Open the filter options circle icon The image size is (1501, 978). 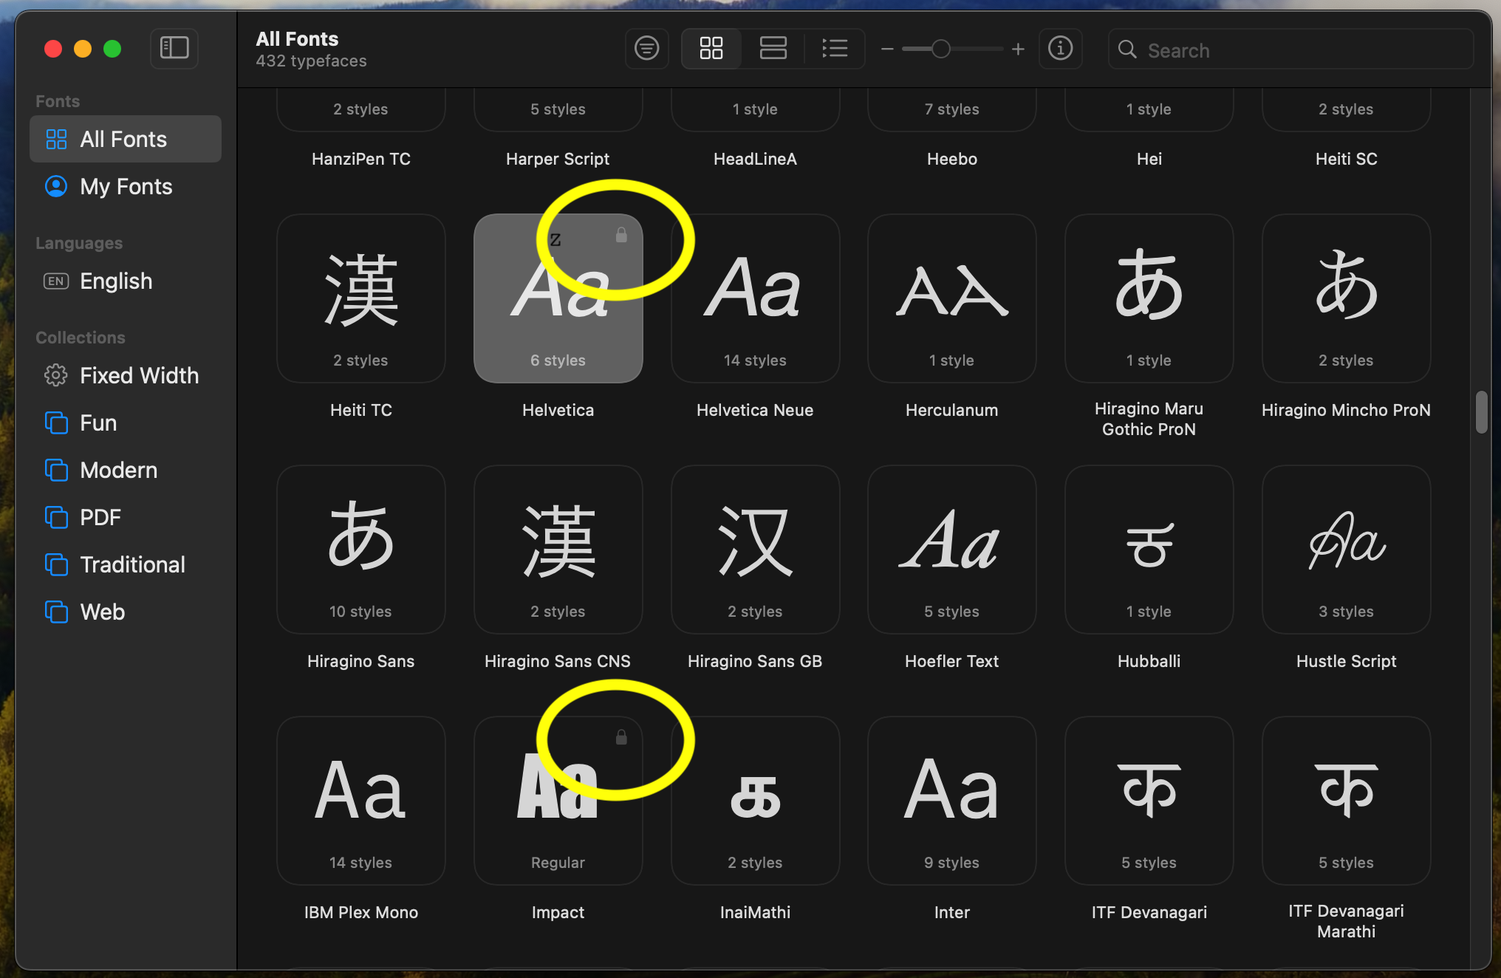pos(646,49)
